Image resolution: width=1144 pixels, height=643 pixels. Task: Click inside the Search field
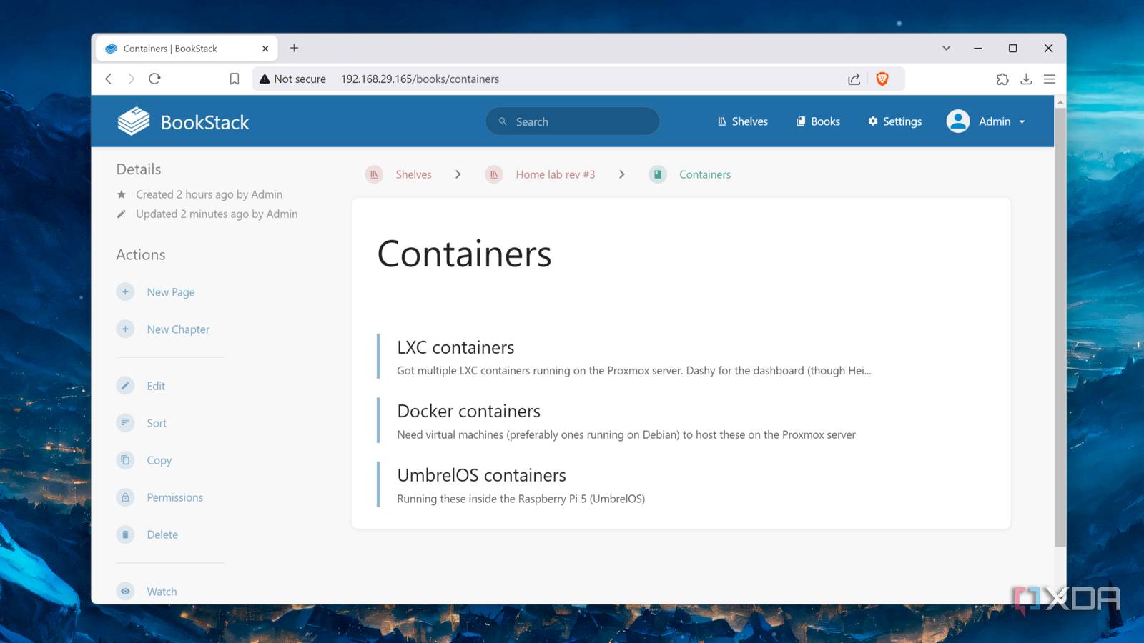572,121
